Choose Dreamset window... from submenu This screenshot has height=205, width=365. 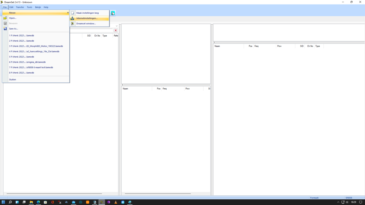[x=86, y=24]
